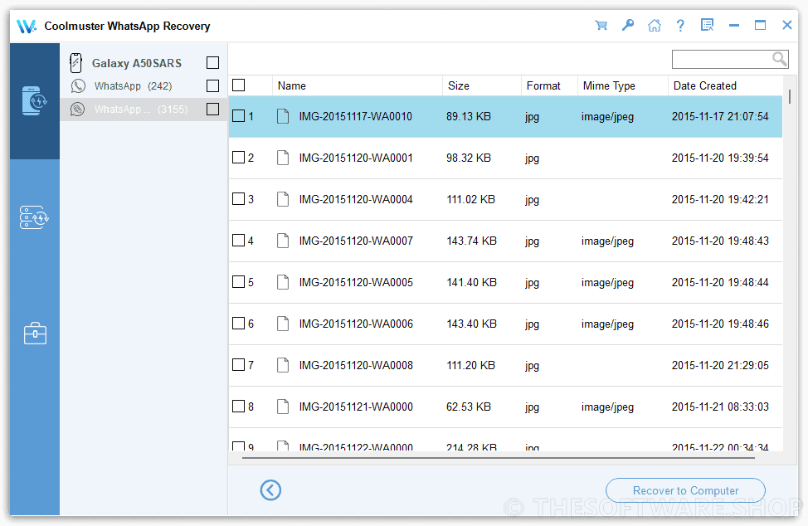Screen dimensions: 808x526
Task: Click the 98.32 KB size cell
Action: pyautogui.click(x=469, y=158)
